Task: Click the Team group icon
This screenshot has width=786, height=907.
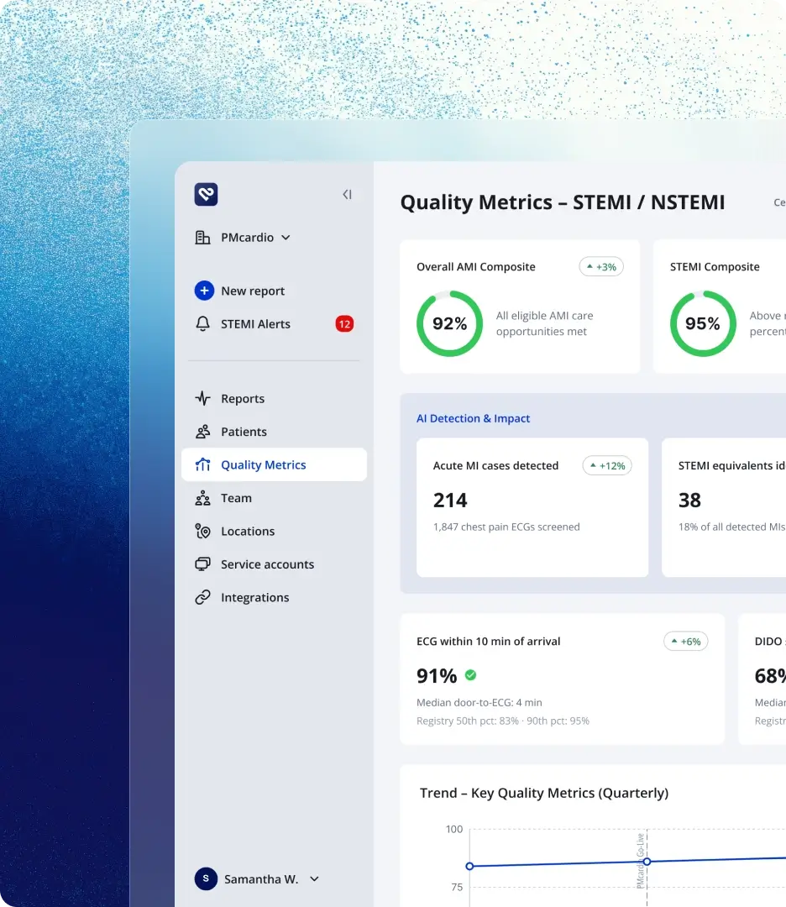Action: [x=202, y=498]
